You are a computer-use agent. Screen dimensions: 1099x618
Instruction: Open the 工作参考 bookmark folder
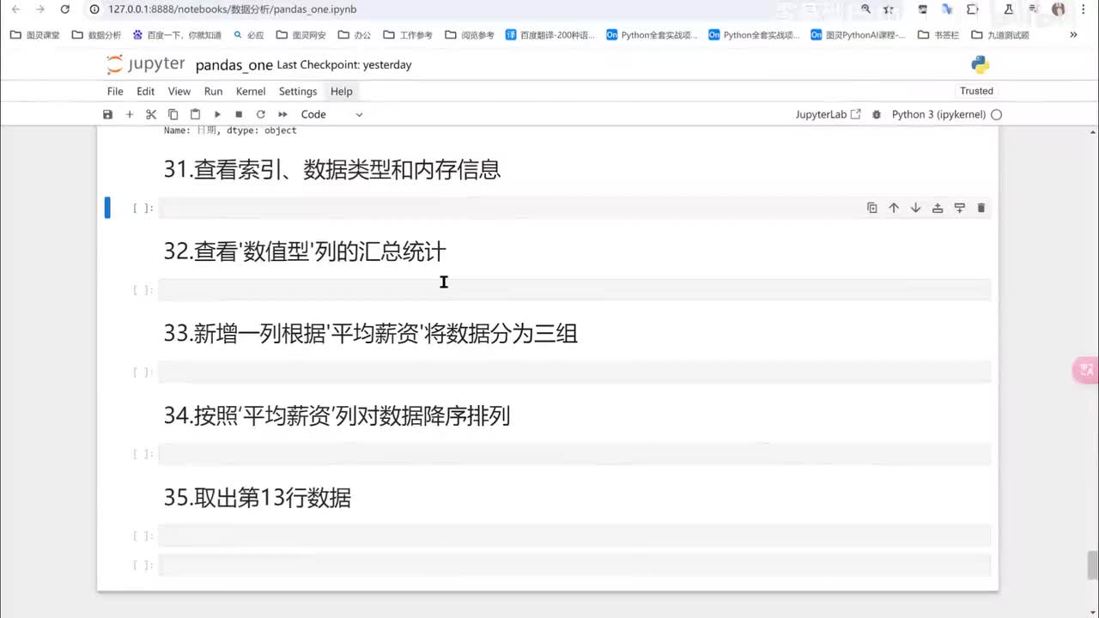pos(408,35)
